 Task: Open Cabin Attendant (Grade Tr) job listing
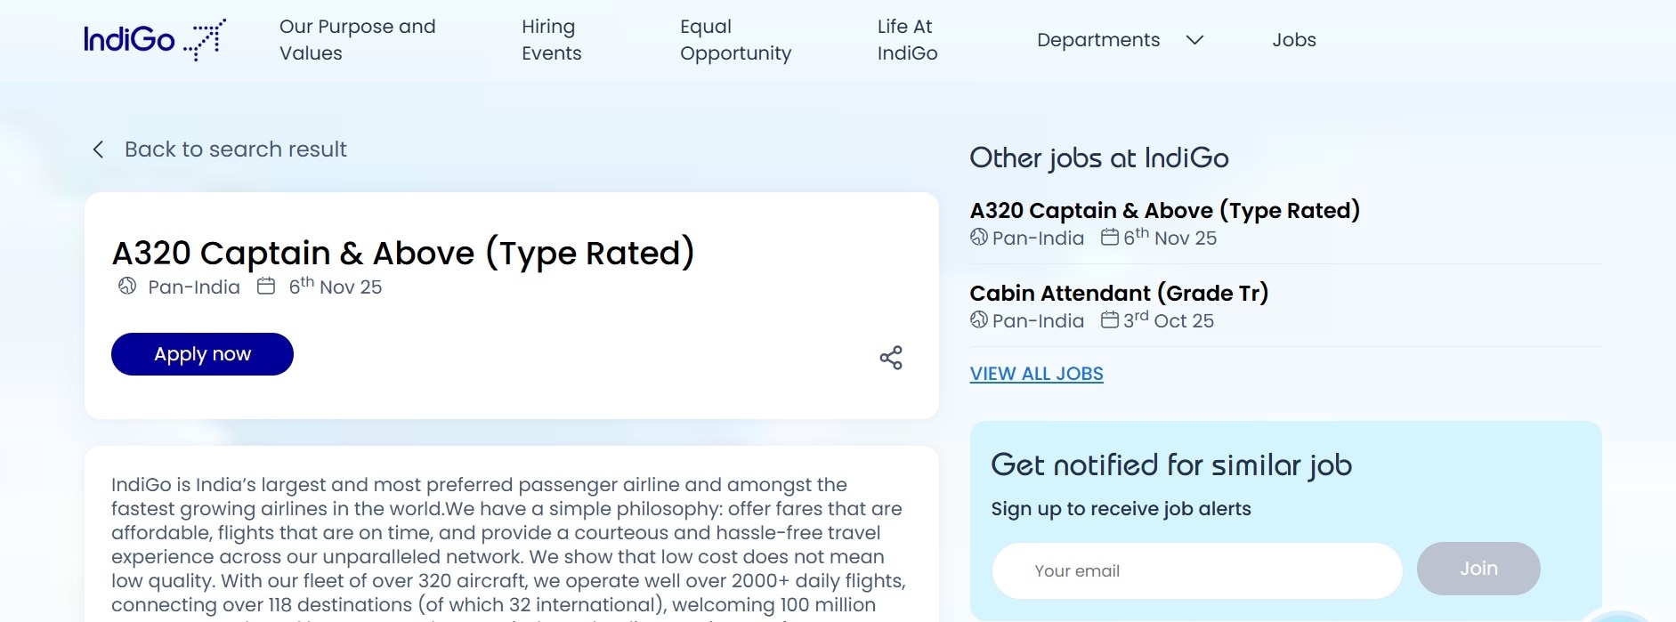click(1119, 293)
